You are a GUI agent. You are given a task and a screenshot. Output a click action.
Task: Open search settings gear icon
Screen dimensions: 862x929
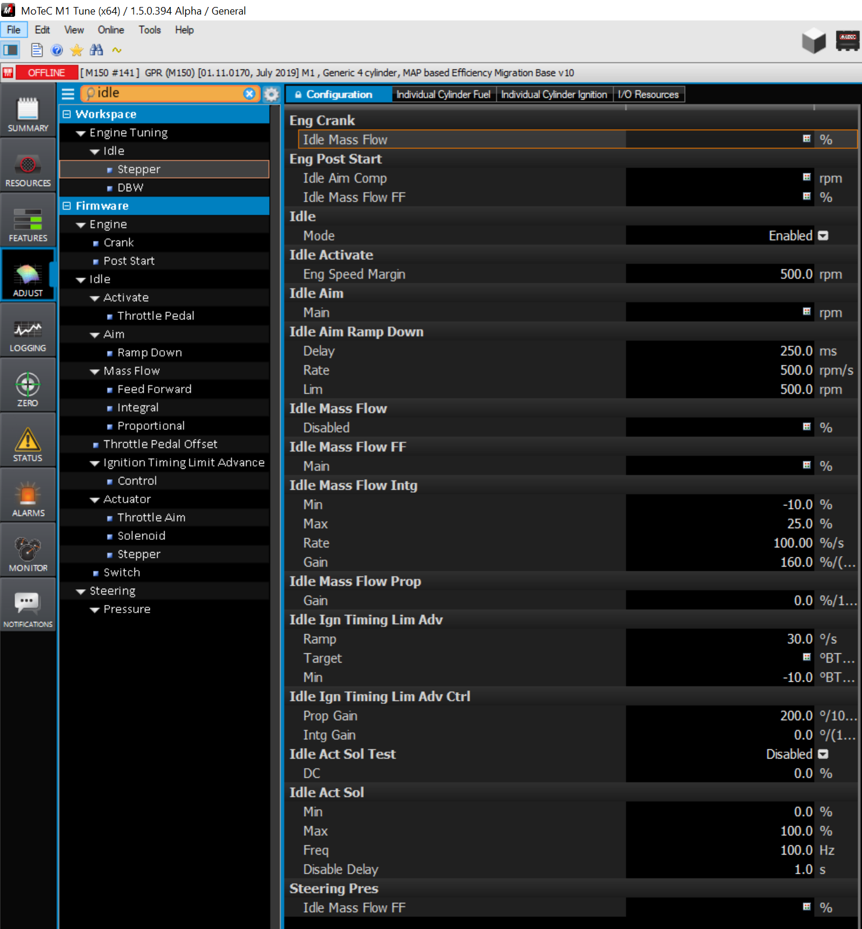pos(271,94)
